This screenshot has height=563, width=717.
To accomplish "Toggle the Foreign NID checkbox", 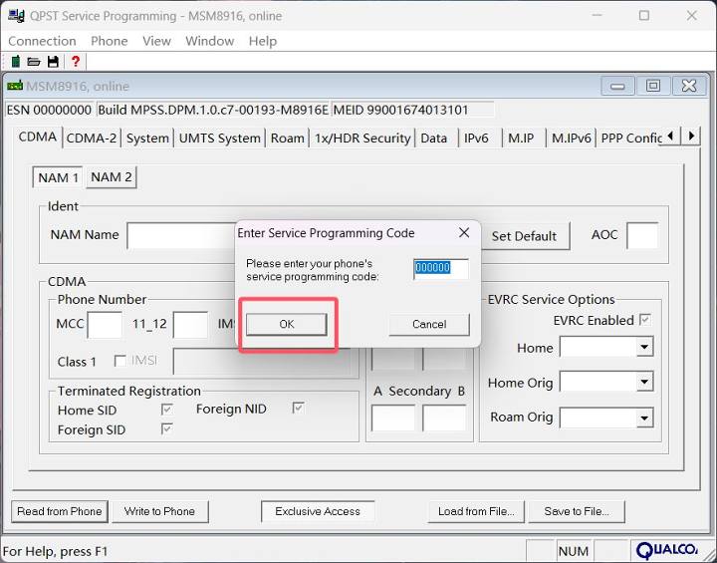I will pos(299,409).
